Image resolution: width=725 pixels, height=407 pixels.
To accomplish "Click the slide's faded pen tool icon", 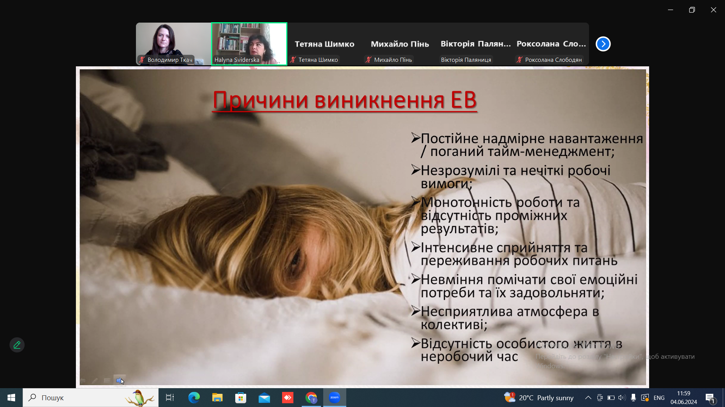I will click(95, 381).
